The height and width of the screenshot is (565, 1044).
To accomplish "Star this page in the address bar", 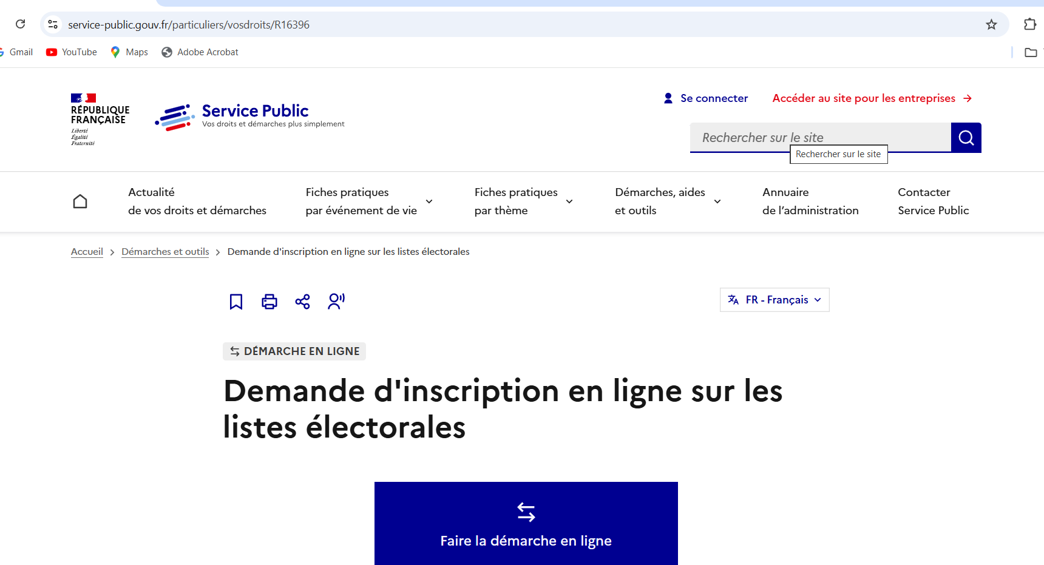I will 991,24.
